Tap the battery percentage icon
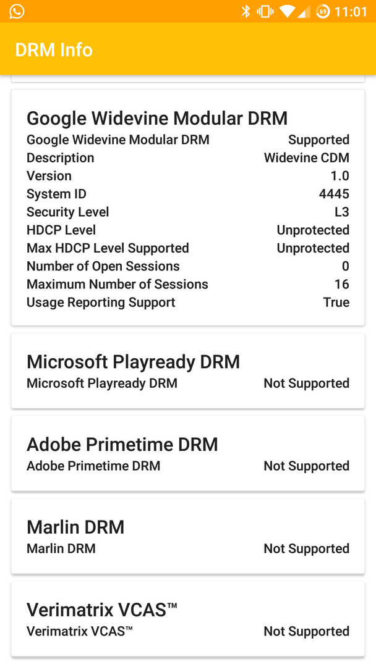The width and height of the screenshot is (376, 667). click(x=323, y=11)
